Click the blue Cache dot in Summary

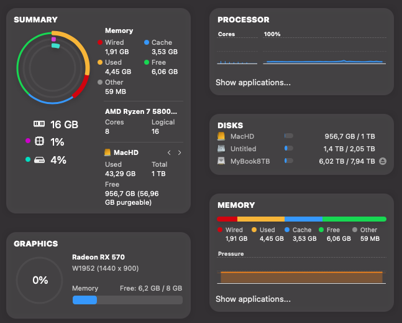(x=147, y=42)
